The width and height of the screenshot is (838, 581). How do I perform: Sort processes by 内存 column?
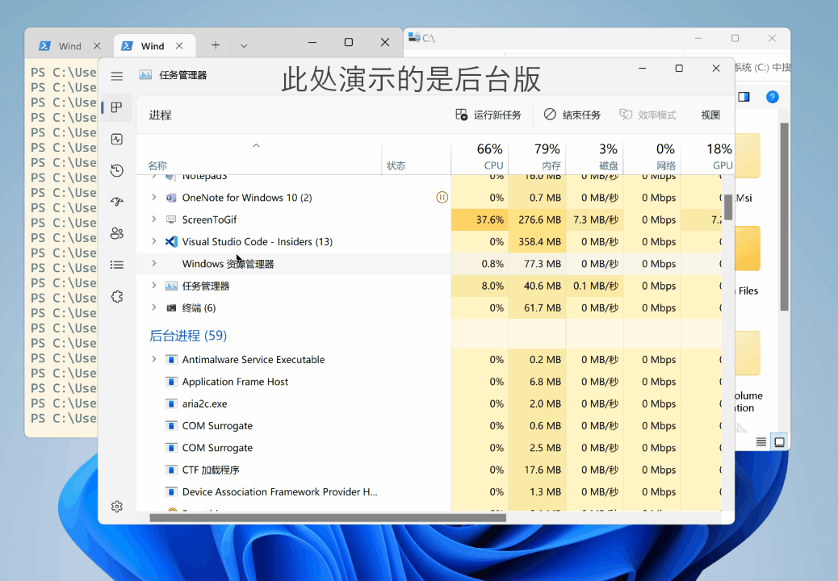click(x=537, y=157)
